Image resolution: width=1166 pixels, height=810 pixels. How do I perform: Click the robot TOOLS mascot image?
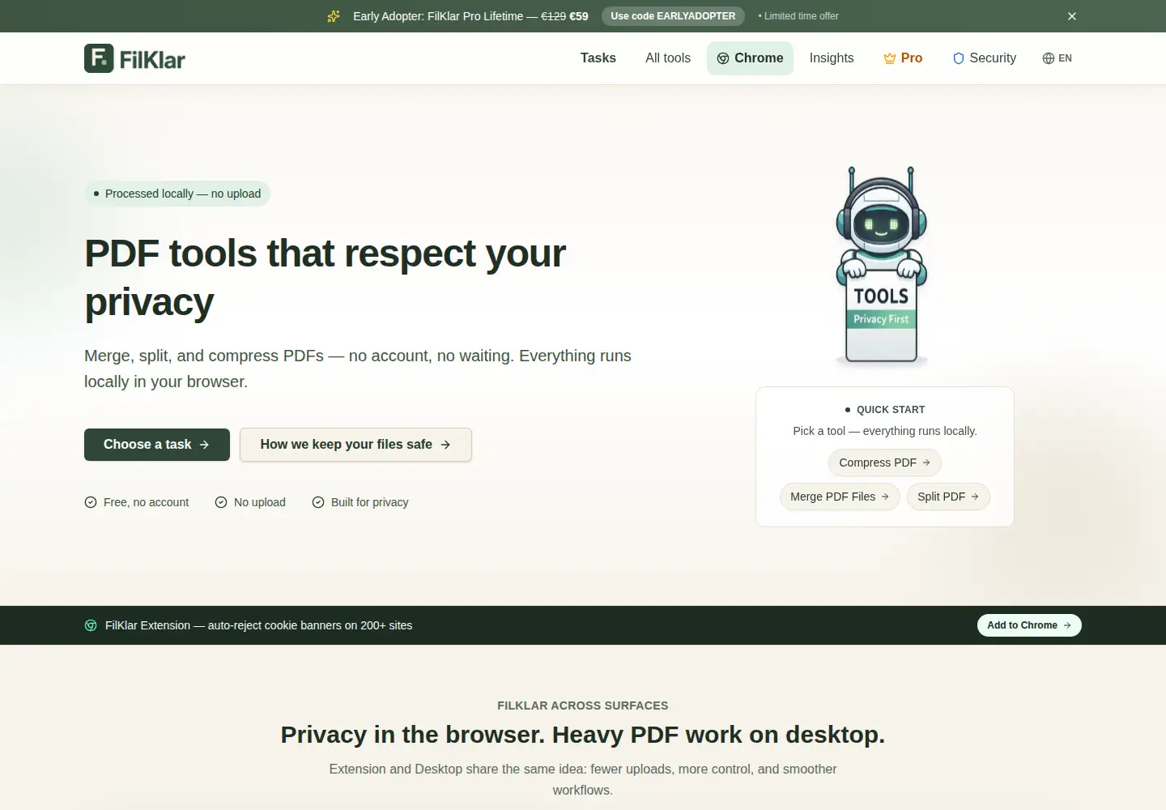[882, 267]
